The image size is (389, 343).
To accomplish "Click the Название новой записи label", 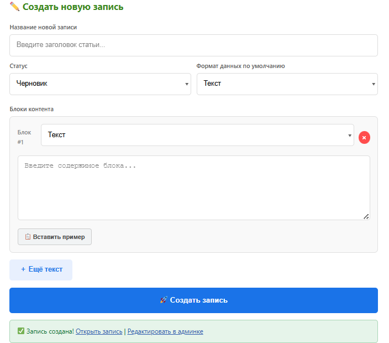I will [x=43, y=27].
